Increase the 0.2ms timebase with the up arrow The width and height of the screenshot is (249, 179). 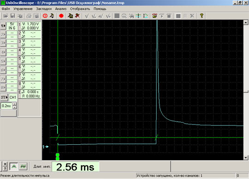(14, 104)
